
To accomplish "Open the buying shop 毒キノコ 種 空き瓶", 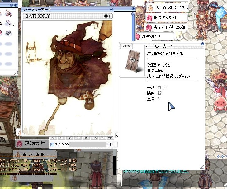I will (166, 27).
